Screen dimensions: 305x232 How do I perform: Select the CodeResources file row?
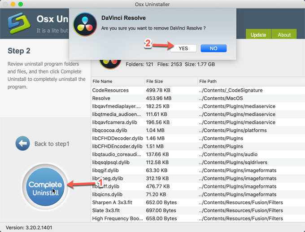[x=198, y=90]
